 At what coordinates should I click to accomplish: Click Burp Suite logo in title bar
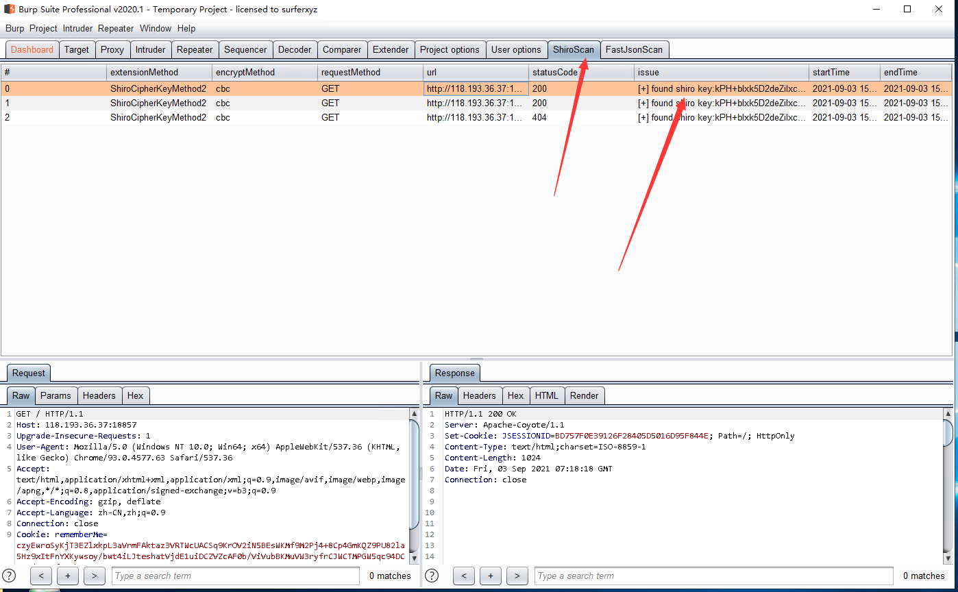tap(10, 10)
